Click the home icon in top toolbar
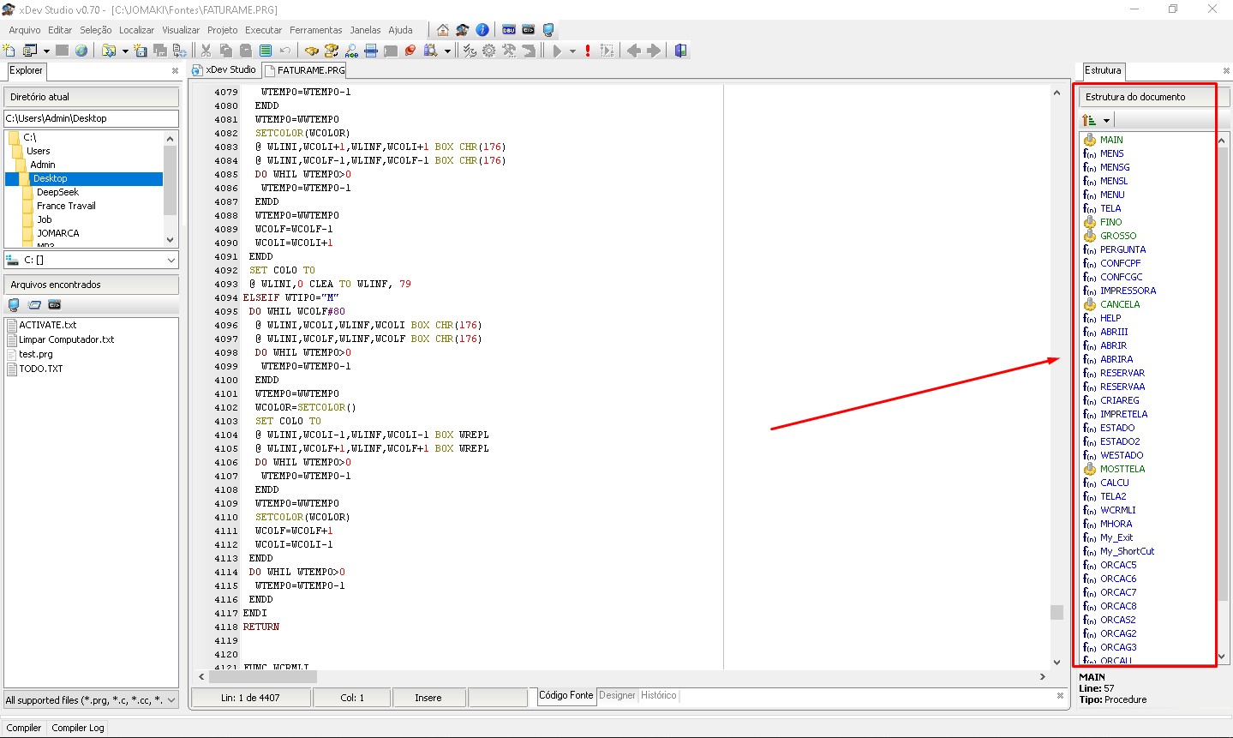This screenshot has width=1233, height=738. point(443,30)
